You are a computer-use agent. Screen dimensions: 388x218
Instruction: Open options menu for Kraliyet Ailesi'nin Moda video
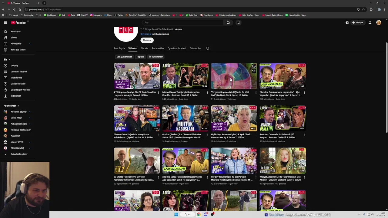point(304,177)
